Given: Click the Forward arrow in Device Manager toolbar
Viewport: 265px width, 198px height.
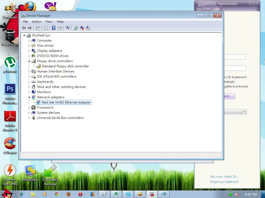Looking at the screenshot, I should point(30,28).
